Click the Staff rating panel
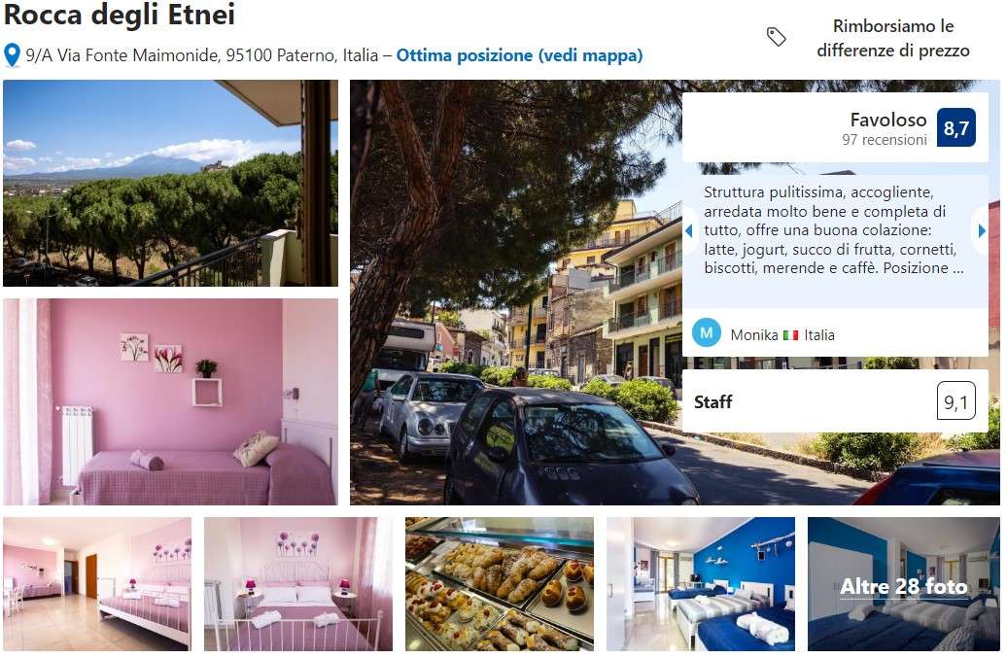1007x658 pixels. [835, 401]
